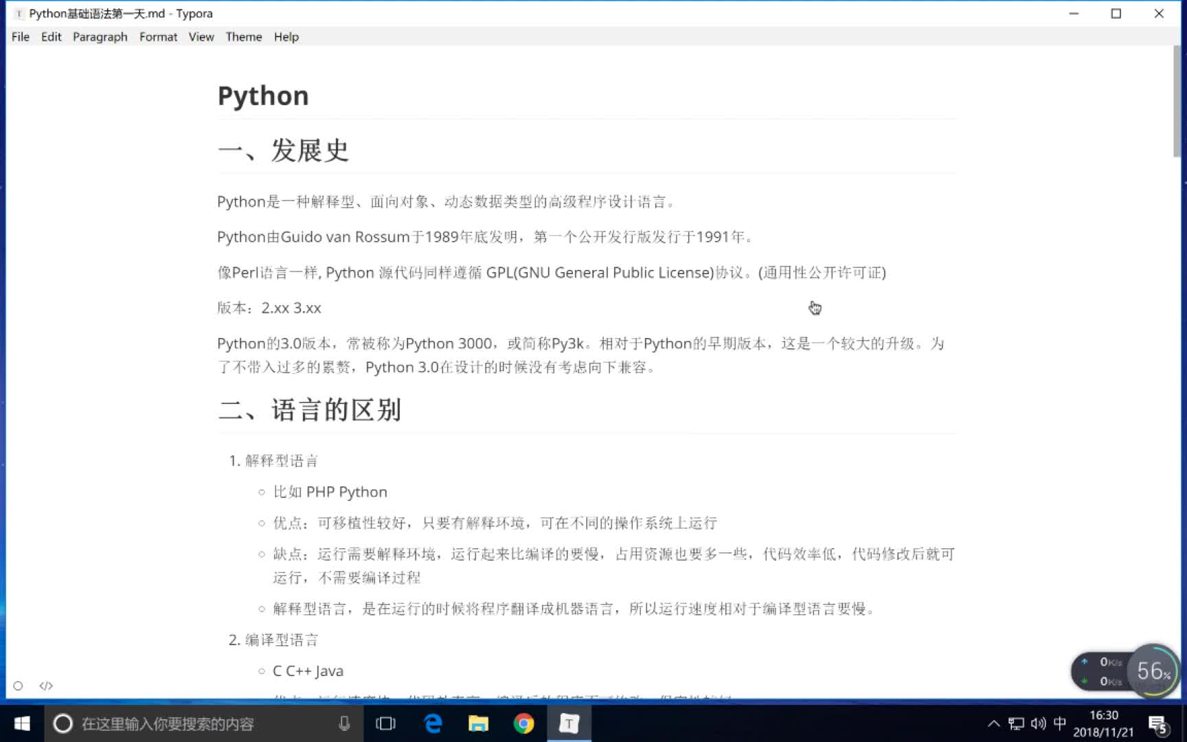Viewport: 1187px width, 742px height.
Task: Click the Python main heading
Action: click(263, 95)
